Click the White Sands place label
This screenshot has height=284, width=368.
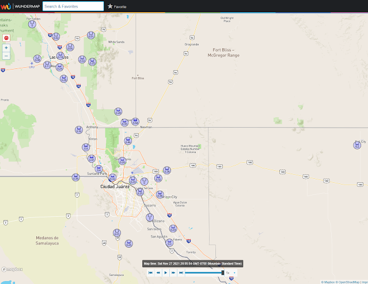point(116,42)
